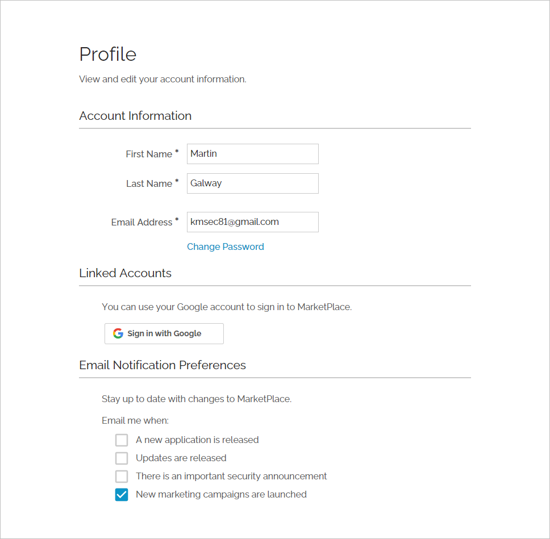
Task: Focus the First Name field containing Martin
Action: [252, 153]
